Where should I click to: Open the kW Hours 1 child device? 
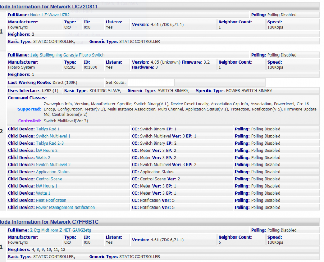tap(47, 186)
